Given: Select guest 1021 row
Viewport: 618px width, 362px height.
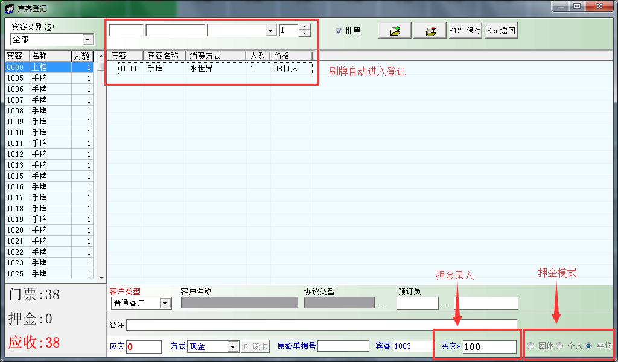Looking at the screenshot, I should click(x=49, y=241).
